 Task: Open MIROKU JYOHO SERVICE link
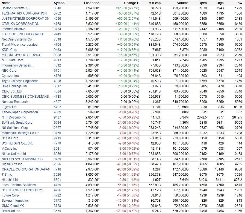pos(23,55)
